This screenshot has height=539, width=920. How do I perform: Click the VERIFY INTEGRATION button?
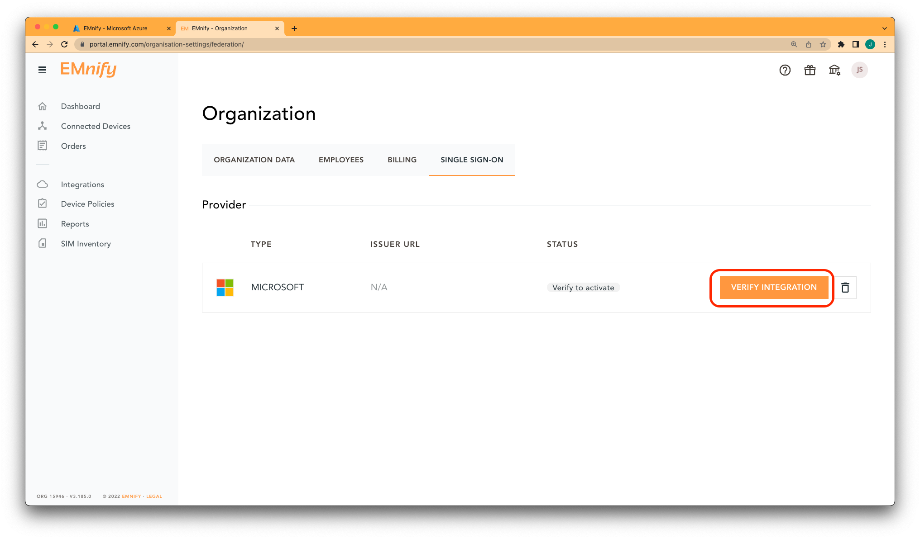774,288
